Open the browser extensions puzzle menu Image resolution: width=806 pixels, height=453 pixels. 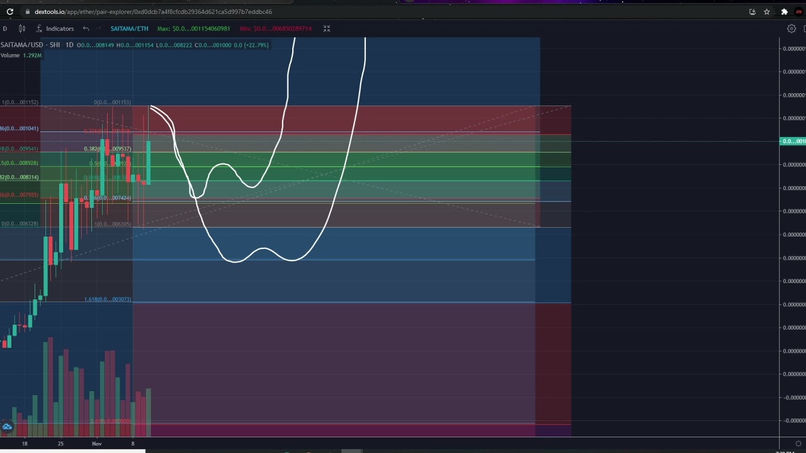(784, 11)
